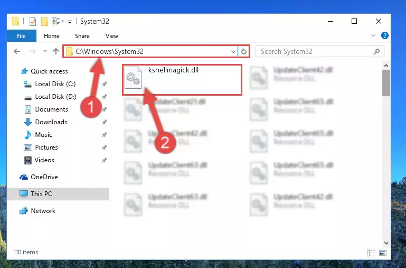
Task: Switch to Details view in status bar
Action: pos(371,253)
